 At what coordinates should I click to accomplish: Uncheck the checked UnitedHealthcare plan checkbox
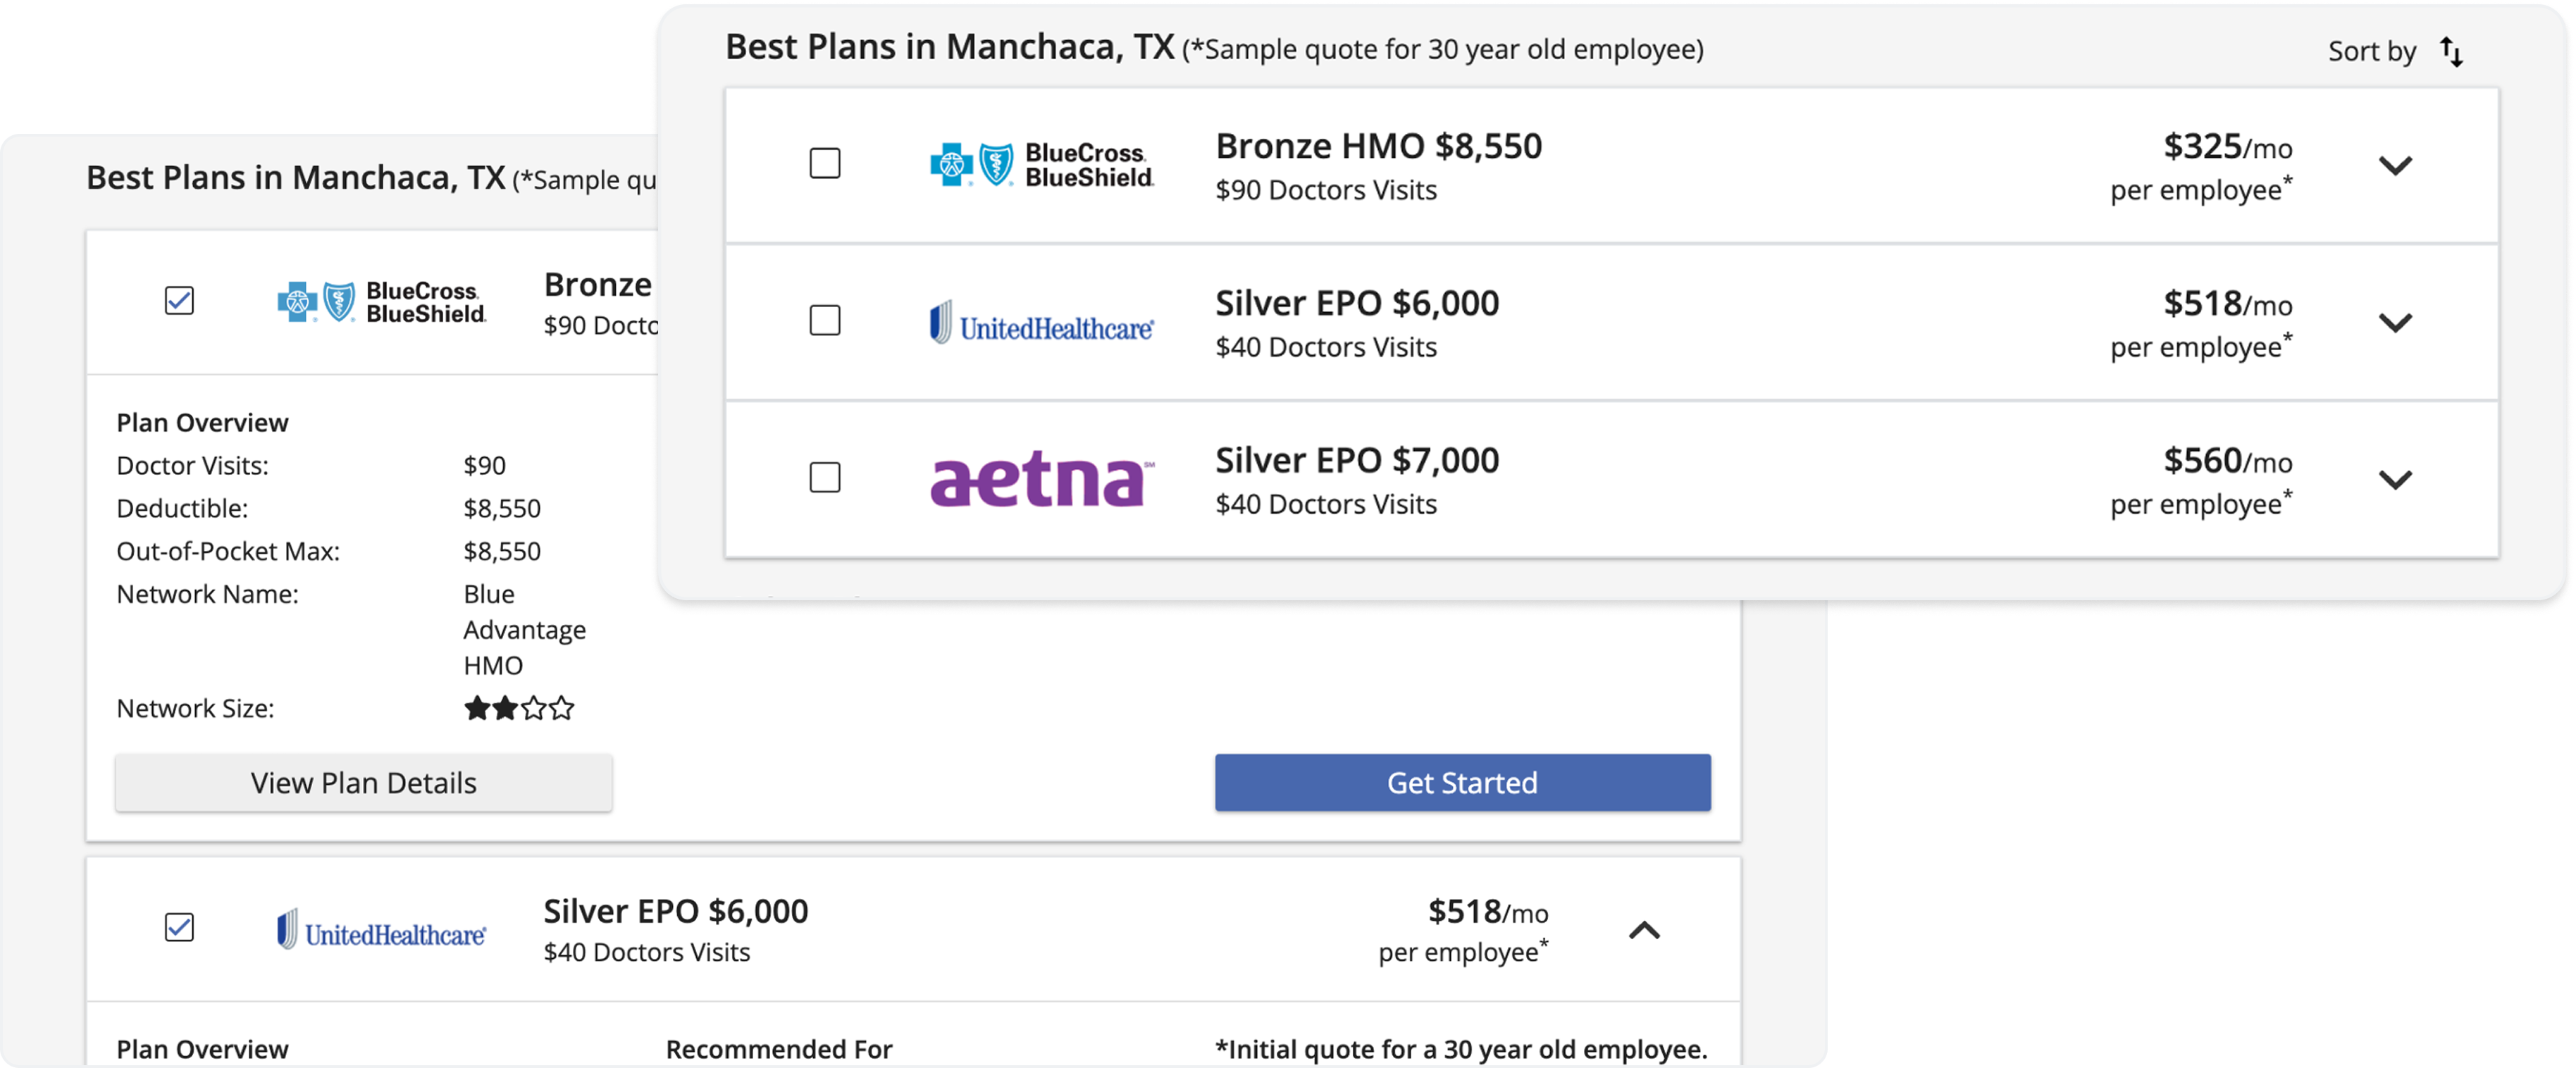click(179, 928)
